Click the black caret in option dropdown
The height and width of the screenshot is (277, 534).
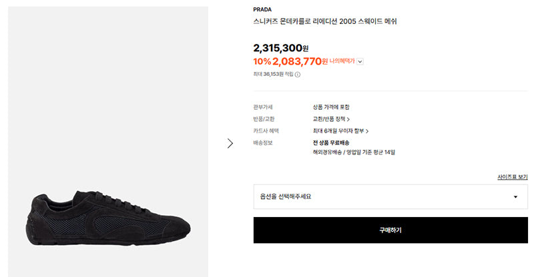tap(515, 197)
